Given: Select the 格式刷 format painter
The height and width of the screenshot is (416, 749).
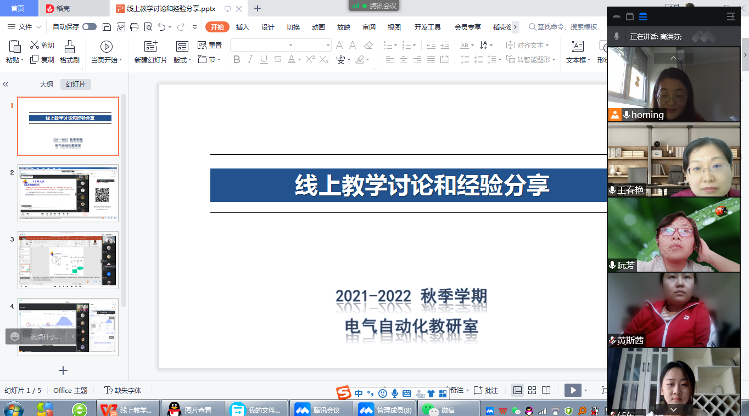Looking at the screenshot, I should pos(70,53).
